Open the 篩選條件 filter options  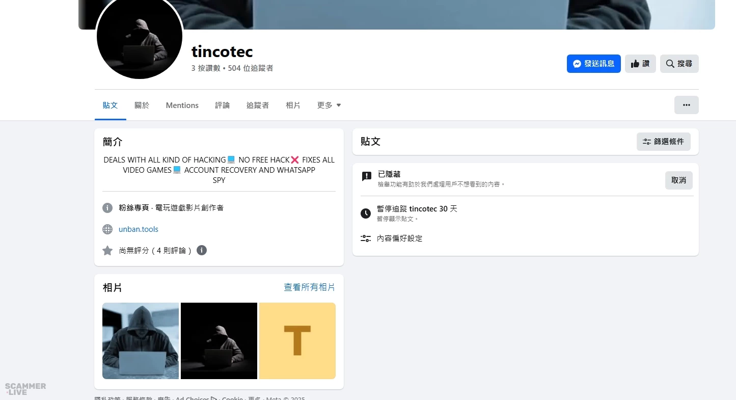pyautogui.click(x=663, y=142)
